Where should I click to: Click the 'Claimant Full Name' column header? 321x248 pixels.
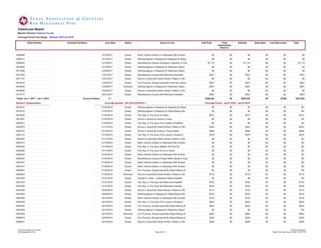point(77,43)
